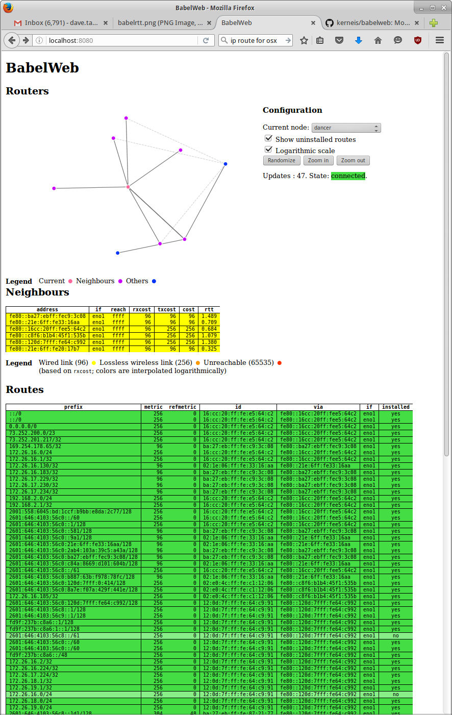Click the Zoom out button

(353, 160)
